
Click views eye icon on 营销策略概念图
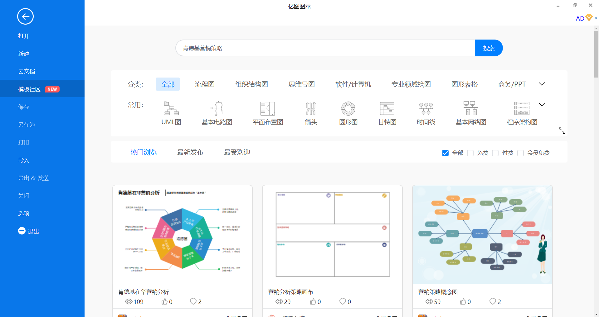(x=429, y=301)
